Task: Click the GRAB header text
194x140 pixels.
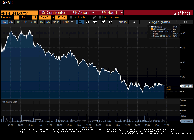Action: coord(8,2)
